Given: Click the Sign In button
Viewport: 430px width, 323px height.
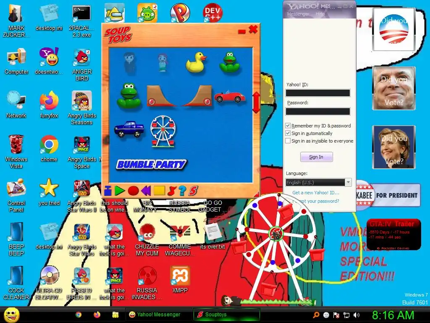Looking at the screenshot, I should click(317, 157).
